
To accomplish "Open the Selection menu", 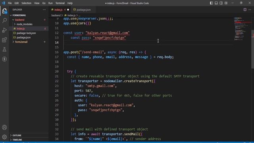I will [x=27, y=3].
